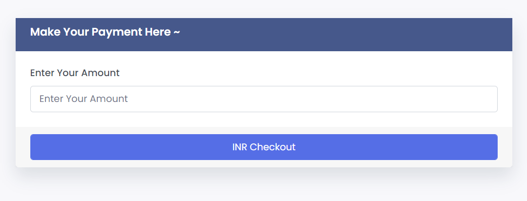Viewport: 527px width, 201px height.
Task: Click the word 'Payment' in the header
Action: coord(117,32)
